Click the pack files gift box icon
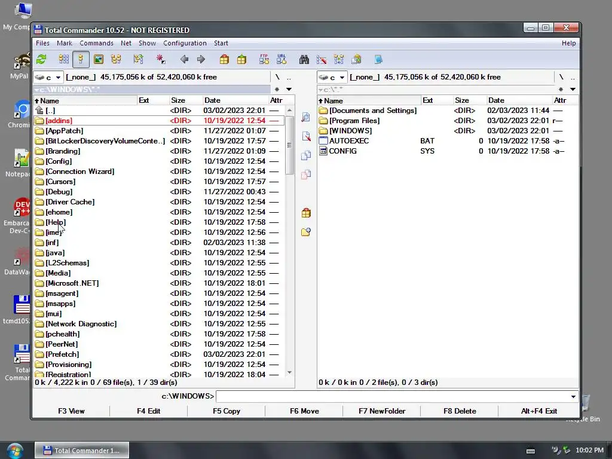 (224, 59)
